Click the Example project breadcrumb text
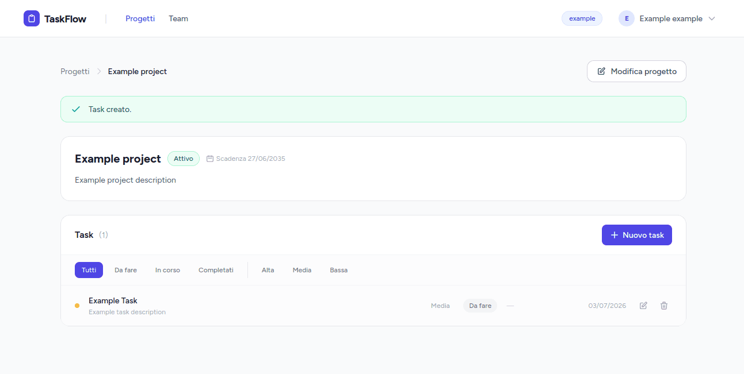Screen dimensions: 744x374 [x=138, y=72]
